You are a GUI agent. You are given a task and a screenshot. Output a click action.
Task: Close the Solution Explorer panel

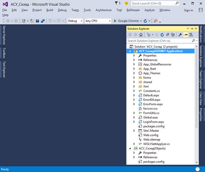click(x=196, y=28)
